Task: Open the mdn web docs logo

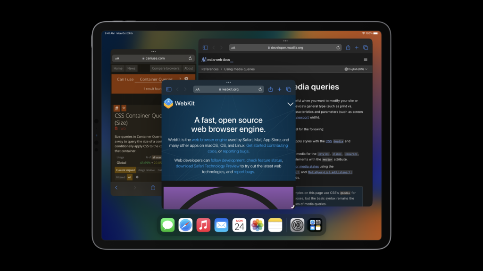Action: tap(217, 60)
